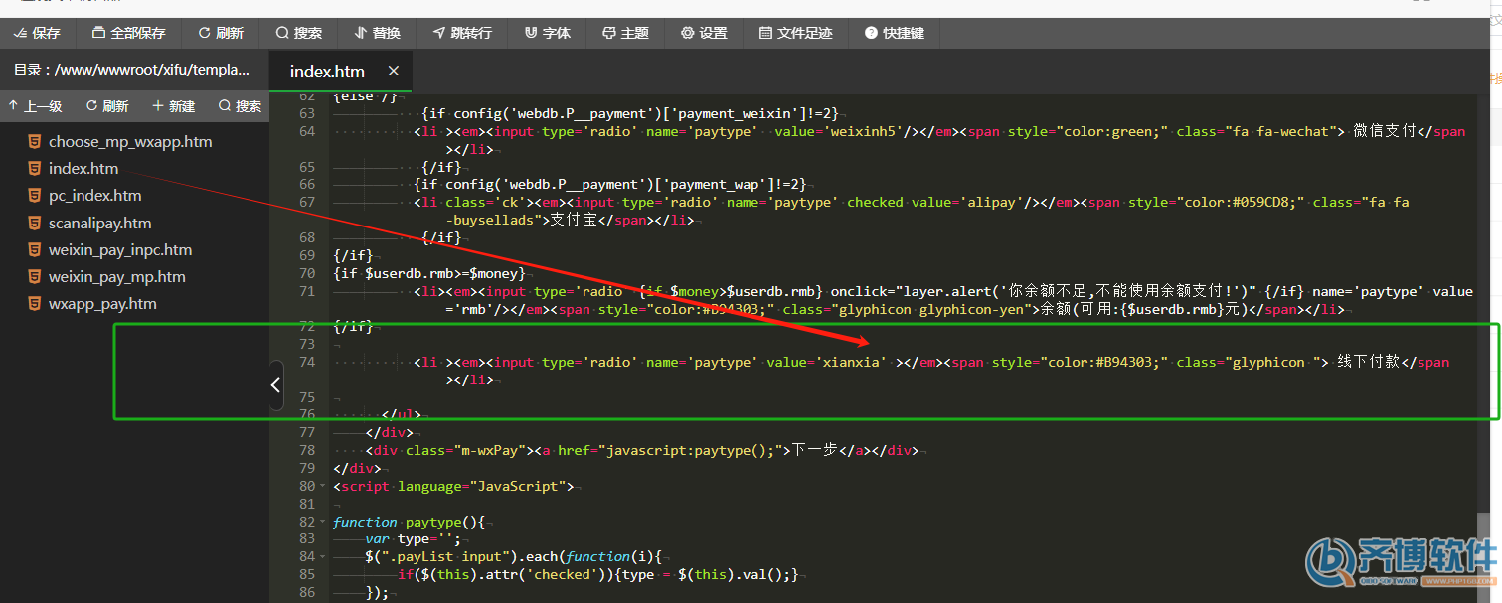This screenshot has width=1502, height=603.
Task: Click New (新建) in file panel
Action: [x=174, y=106]
